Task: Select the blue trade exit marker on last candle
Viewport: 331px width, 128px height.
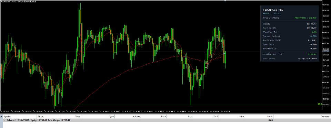Action: coord(224,53)
